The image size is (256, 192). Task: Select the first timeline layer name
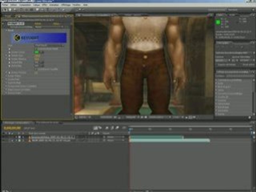tap(53, 137)
